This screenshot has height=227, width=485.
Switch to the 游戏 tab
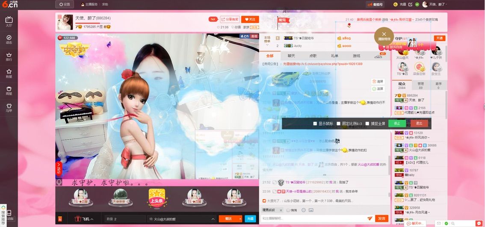point(356,56)
